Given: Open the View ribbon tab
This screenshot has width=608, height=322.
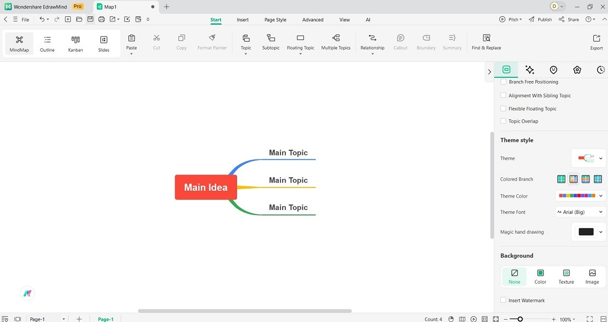Looking at the screenshot, I should tap(345, 20).
